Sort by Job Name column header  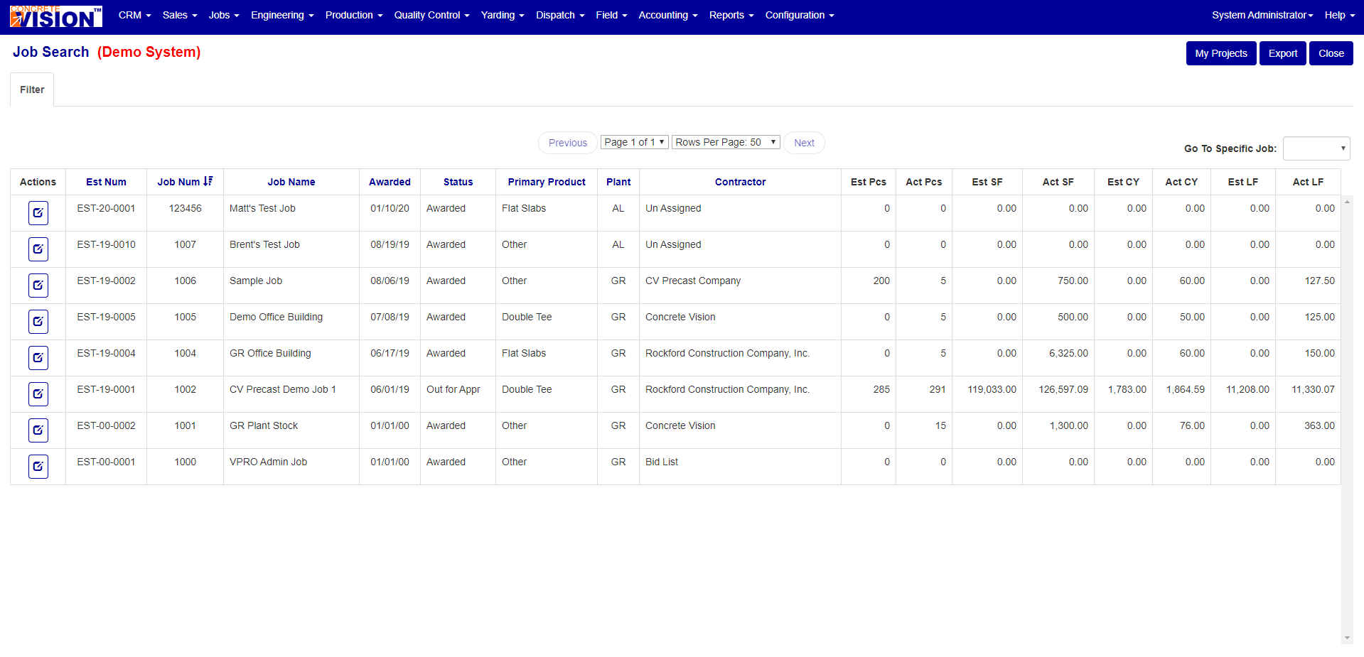coord(291,182)
